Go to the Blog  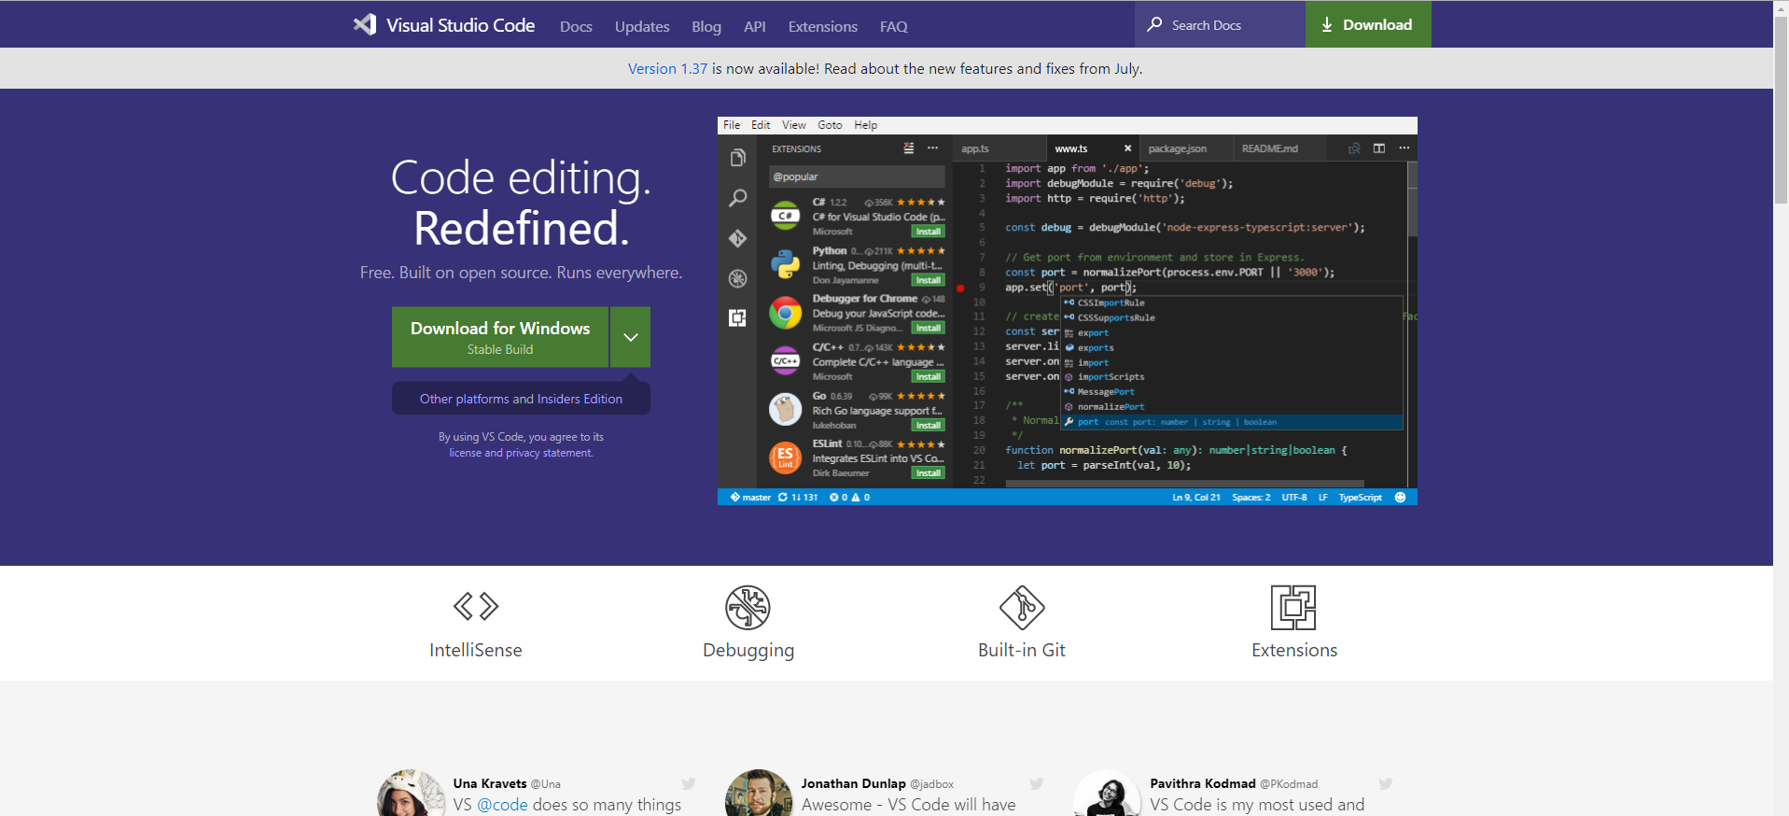[706, 26]
